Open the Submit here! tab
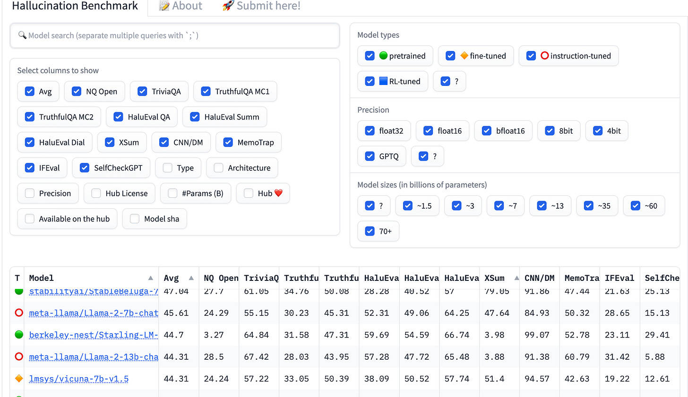 (261, 6)
